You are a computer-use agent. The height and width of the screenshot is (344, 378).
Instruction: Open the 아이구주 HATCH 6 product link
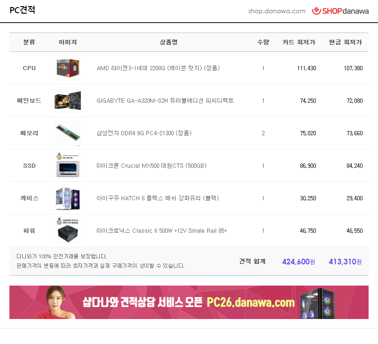click(158, 198)
